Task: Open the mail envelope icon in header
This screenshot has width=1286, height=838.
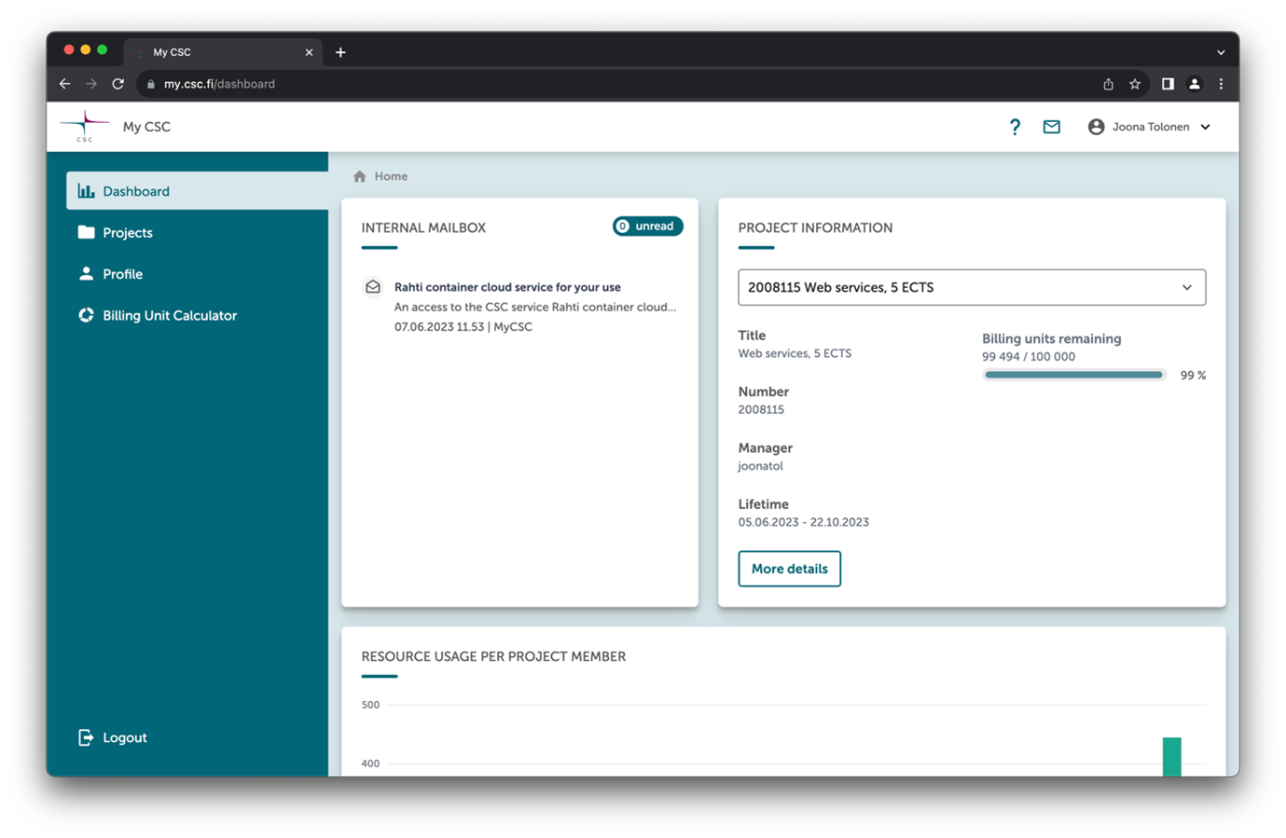Action: pos(1051,127)
